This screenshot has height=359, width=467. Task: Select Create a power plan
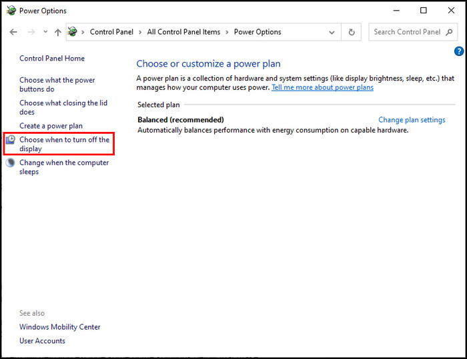51,126
